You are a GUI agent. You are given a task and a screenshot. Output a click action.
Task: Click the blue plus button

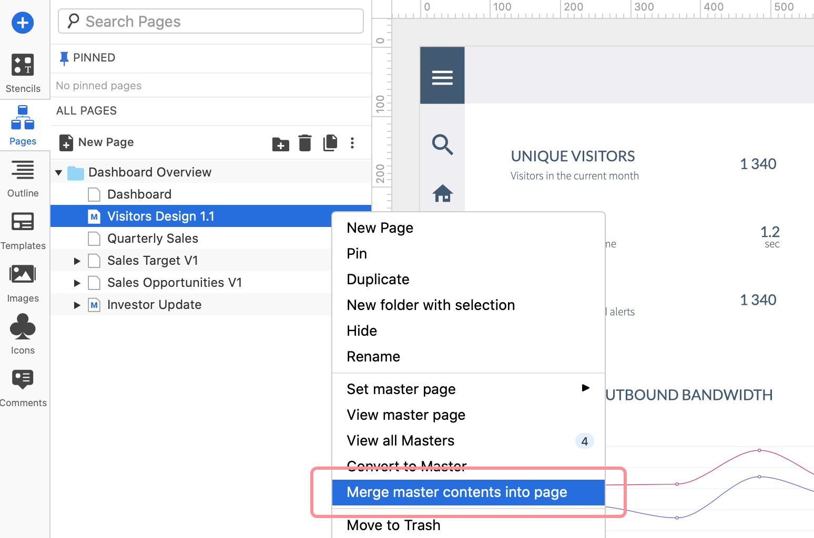click(x=22, y=23)
